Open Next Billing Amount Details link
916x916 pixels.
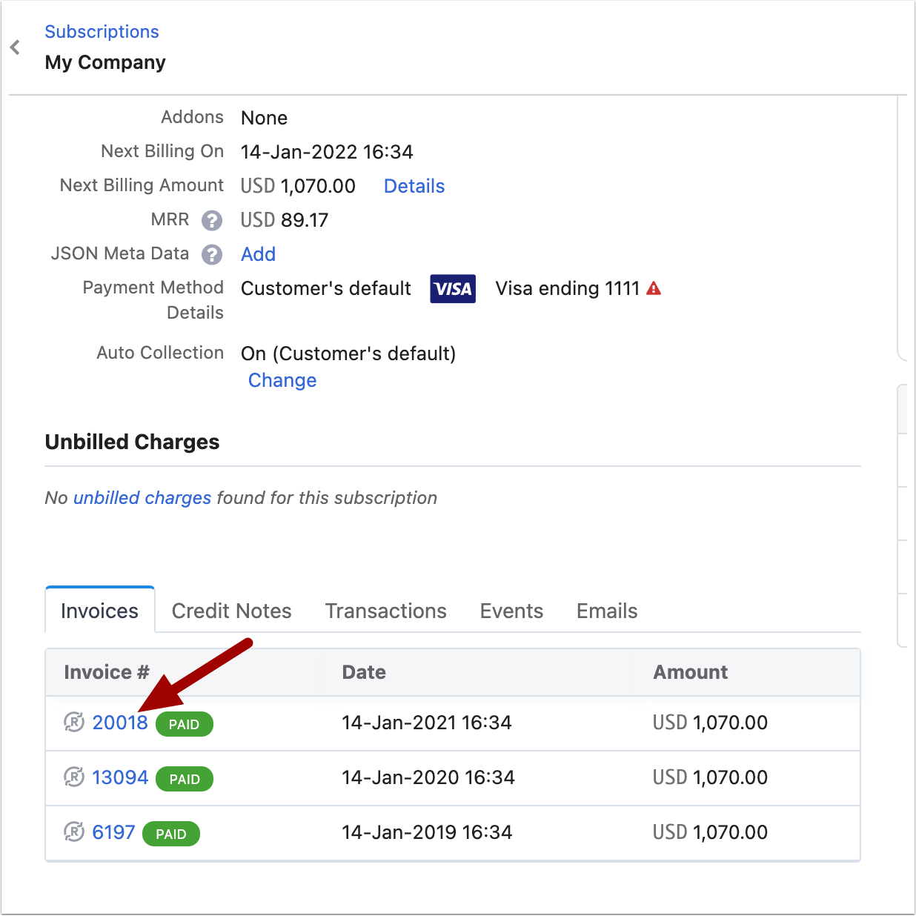click(414, 186)
